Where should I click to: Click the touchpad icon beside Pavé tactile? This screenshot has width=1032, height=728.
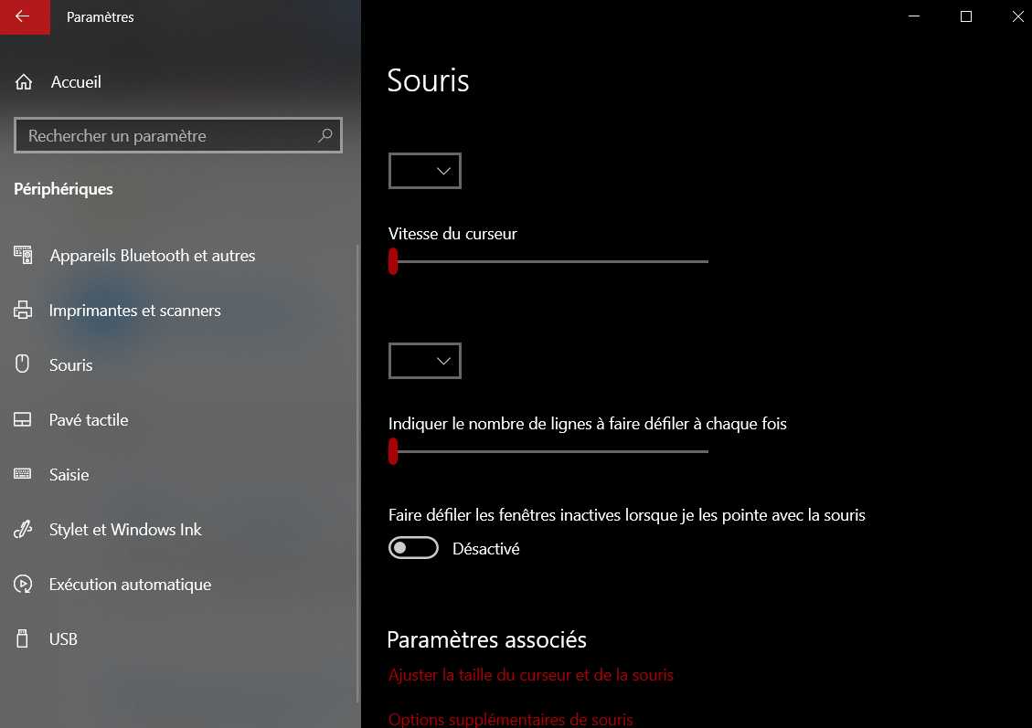click(x=22, y=419)
